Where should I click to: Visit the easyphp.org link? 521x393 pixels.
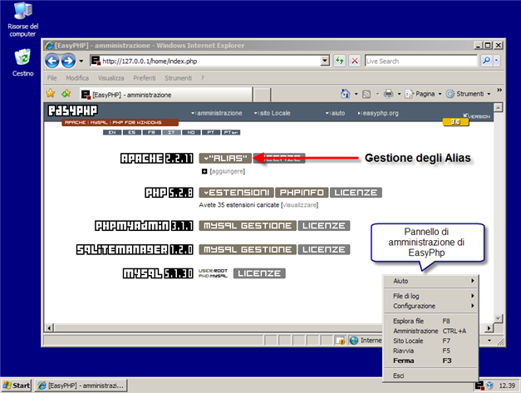(x=378, y=113)
